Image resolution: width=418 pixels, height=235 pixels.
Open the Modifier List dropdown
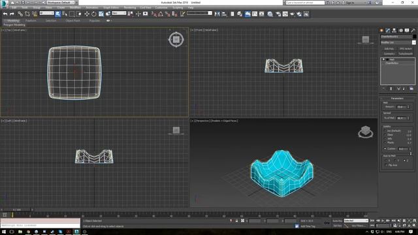pos(398,42)
